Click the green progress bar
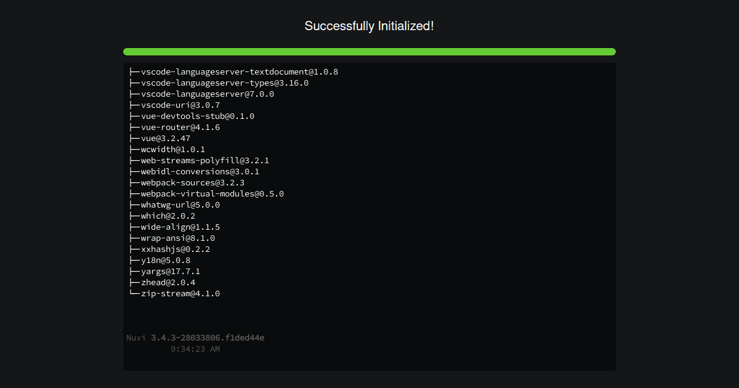739x388 pixels. click(x=369, y=52)
